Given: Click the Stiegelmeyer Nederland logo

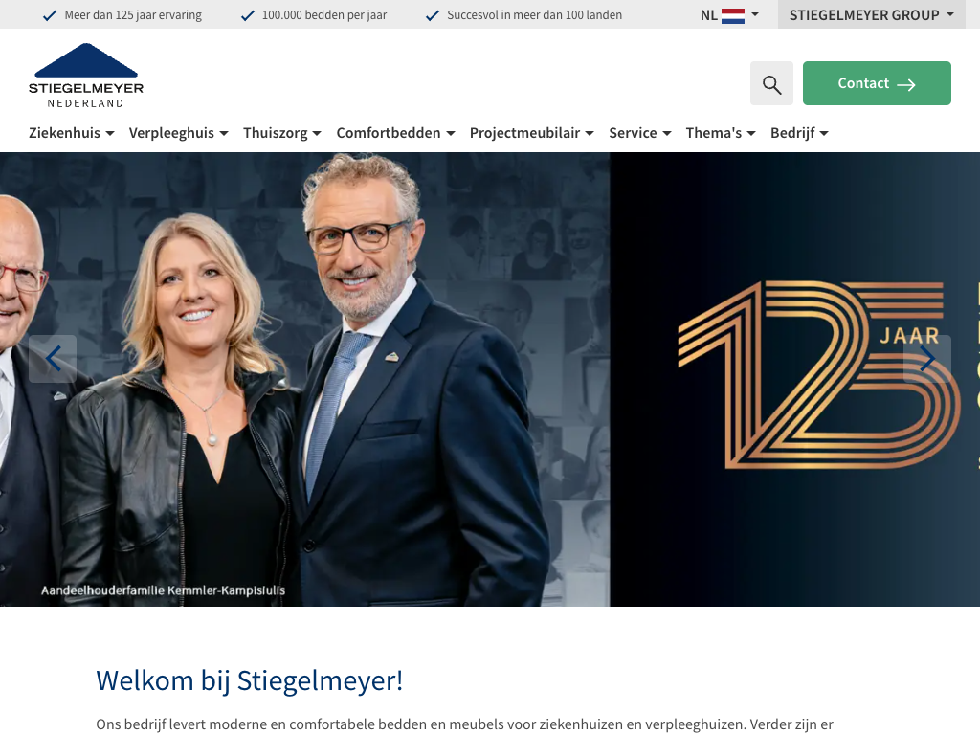Looking at the screenshot, I should [85, 76].
